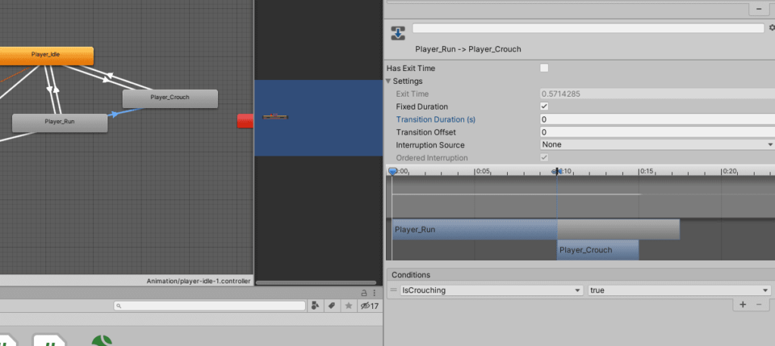
Task: Enable the Has Exit Time checkbox
Action: click(x=544, y=68)
